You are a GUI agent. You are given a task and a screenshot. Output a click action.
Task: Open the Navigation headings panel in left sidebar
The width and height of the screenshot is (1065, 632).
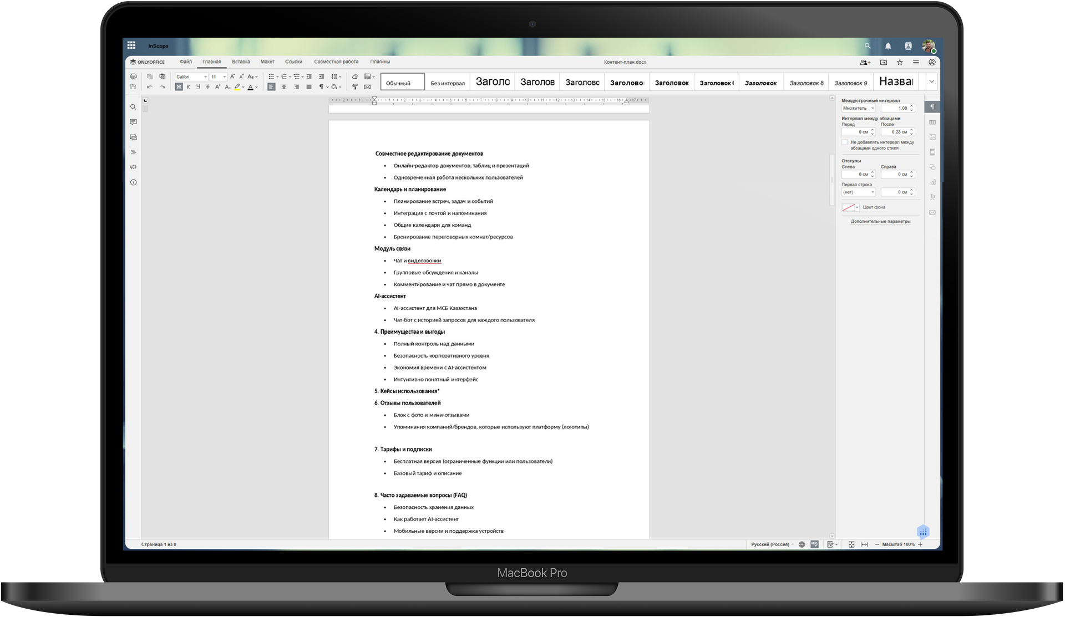click(x=133, y=152)
